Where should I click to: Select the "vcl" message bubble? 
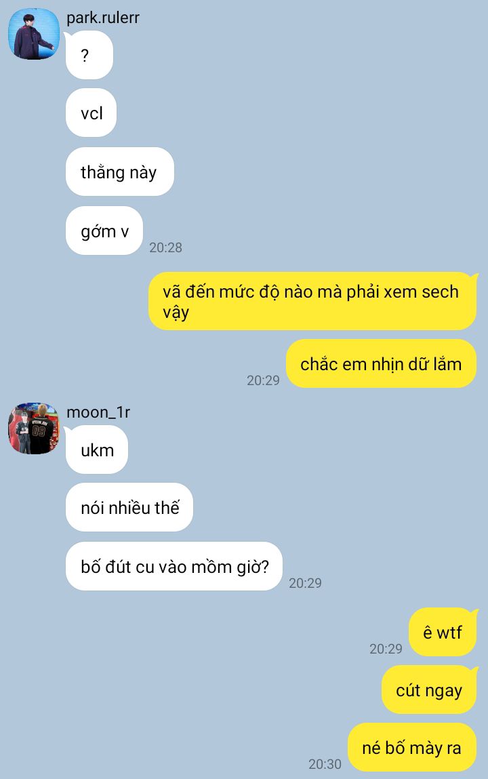tap(91, 113)
